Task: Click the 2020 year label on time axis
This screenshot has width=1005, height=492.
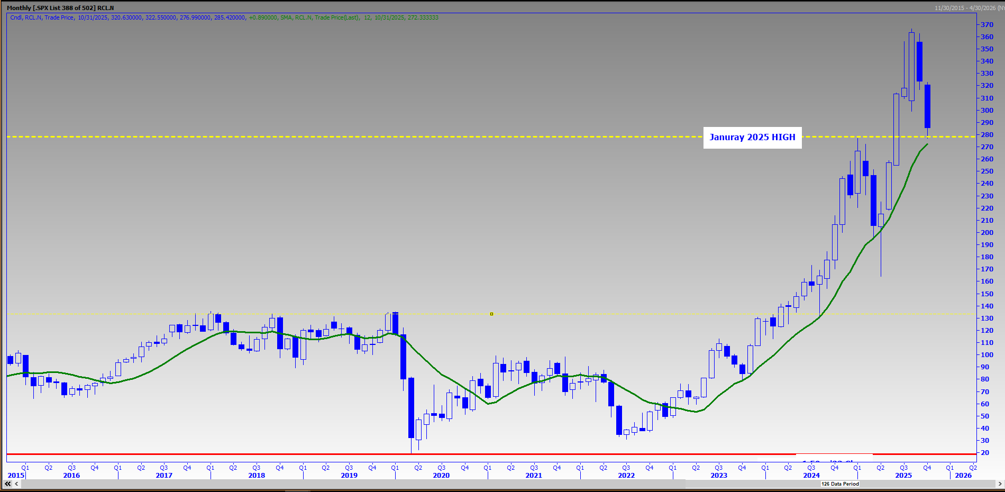Action: point(441,475)
